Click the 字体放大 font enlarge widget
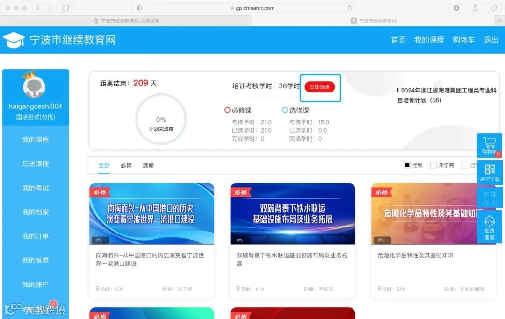This screenshot has width=505, height=319. coord(490,198)
